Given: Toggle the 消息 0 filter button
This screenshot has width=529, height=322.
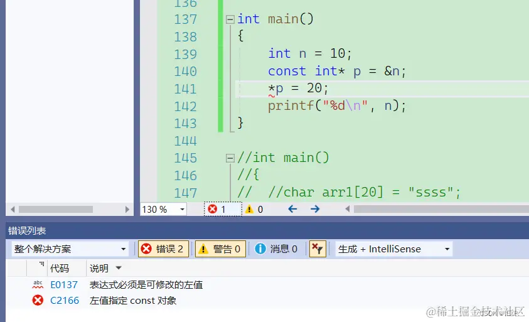Looking at the screenshot, I should click(276, 249).
